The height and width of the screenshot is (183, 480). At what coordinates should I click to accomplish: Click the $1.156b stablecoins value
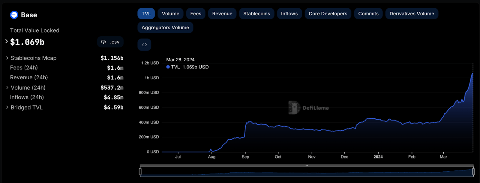tap(112, 58)
